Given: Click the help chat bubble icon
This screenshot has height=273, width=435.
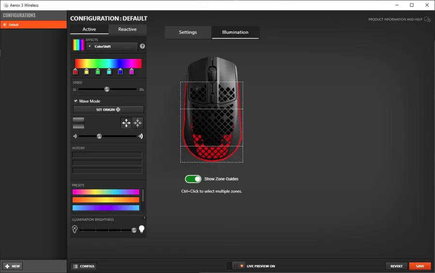Looking at the screenshot, I should [427, 19].
